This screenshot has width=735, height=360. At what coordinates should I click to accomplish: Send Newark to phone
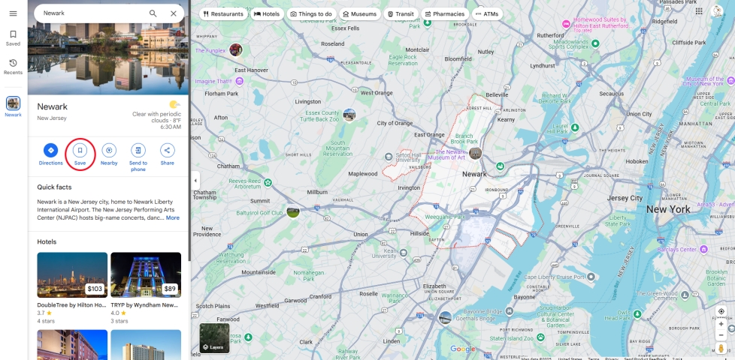click(x=138, y=158)
